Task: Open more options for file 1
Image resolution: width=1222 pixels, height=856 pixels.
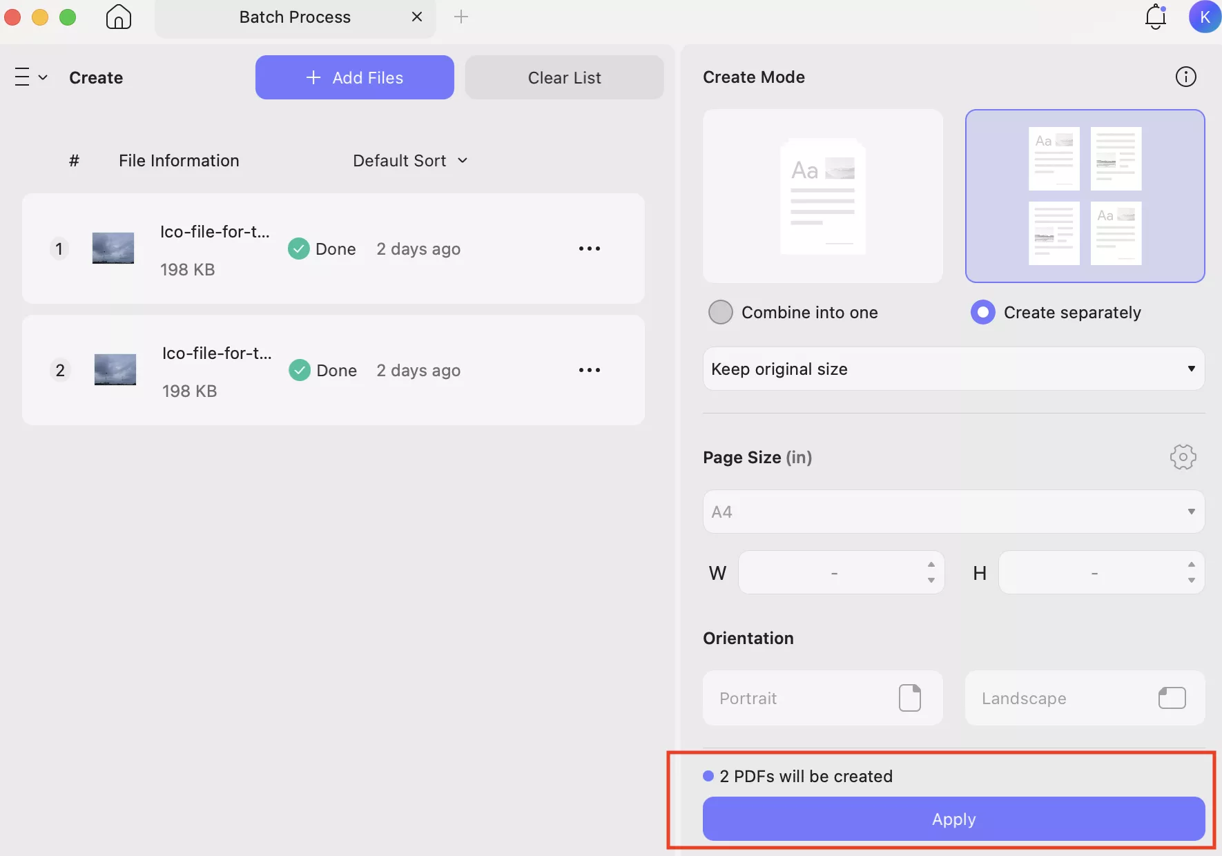Action: (x=589, y=249)
